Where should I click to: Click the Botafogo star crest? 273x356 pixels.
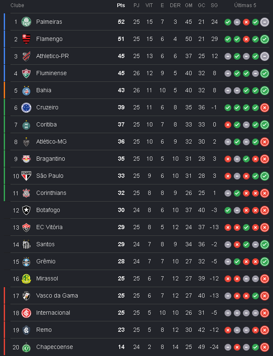click(26, 210)
